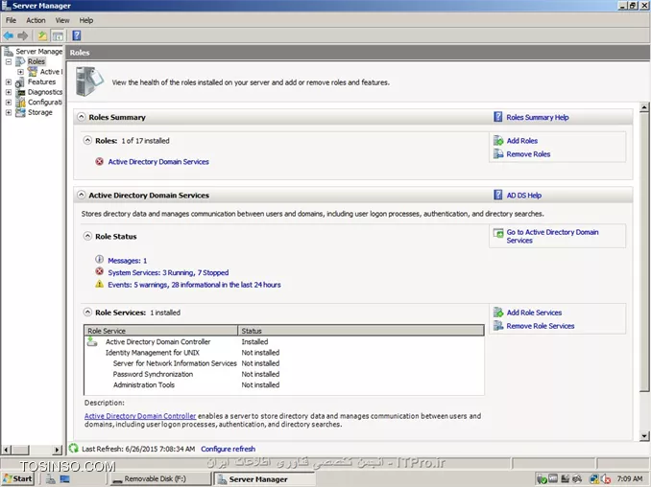Click the Roles Summary Help icon
Viewport: 651px width, 487px height.
497,117
